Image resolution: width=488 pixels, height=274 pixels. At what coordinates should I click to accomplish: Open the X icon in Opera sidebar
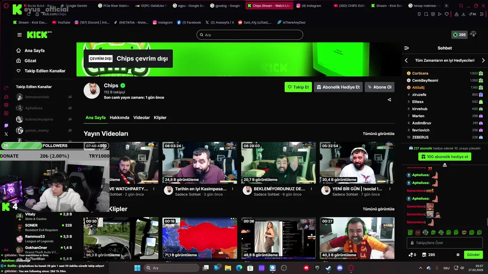click(6, 134)
